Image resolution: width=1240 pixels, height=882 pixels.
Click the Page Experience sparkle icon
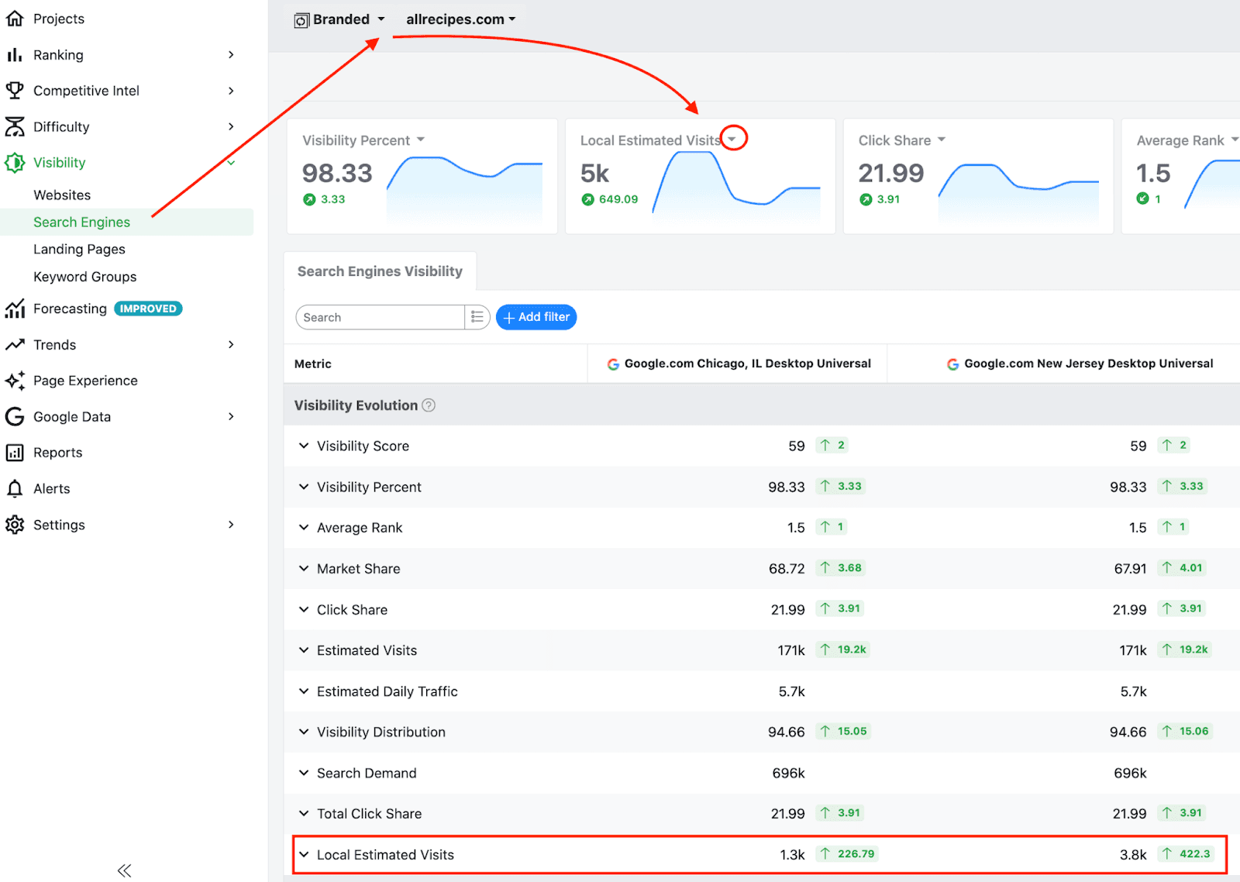(x=15, y=381)
